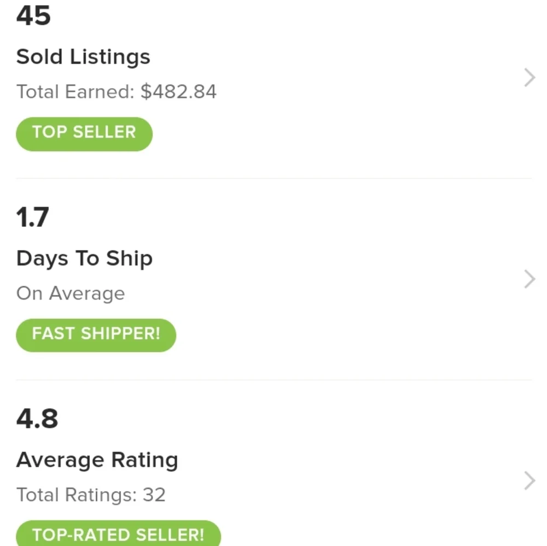Click the $482.84 earnings amount
This screenshot has height=546, width=547.
tap(178, 91)
